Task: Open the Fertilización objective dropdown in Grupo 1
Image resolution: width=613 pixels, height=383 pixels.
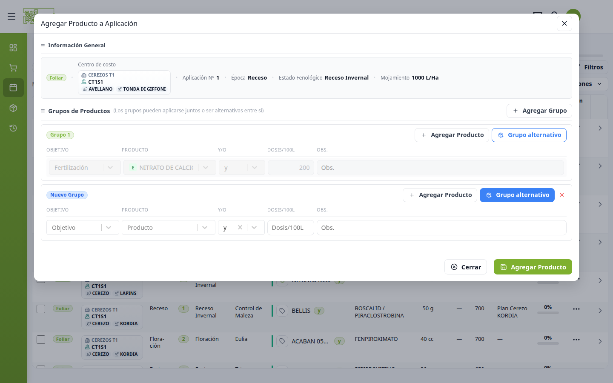Action: [85, 168]
